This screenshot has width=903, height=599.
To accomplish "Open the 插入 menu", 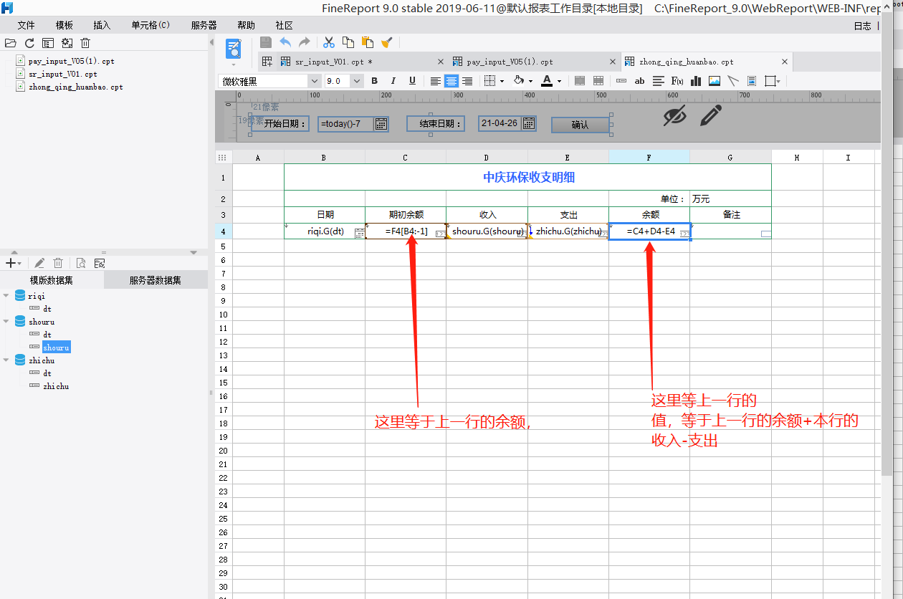I will point(102,25).
